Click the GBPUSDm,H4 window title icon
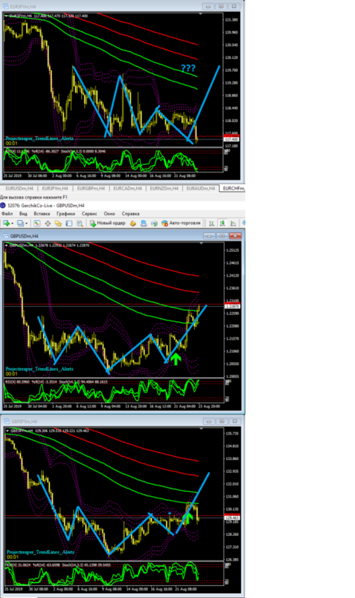The image size is (355, 598). pos(6,236)
